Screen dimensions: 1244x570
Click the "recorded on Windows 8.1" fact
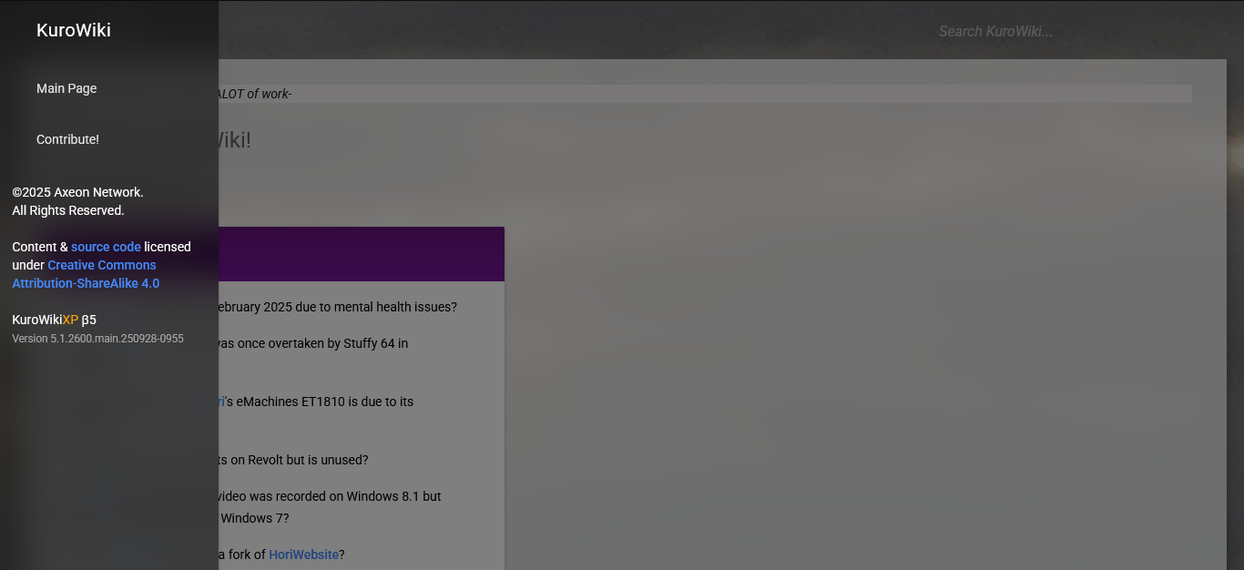pos(330,496)
